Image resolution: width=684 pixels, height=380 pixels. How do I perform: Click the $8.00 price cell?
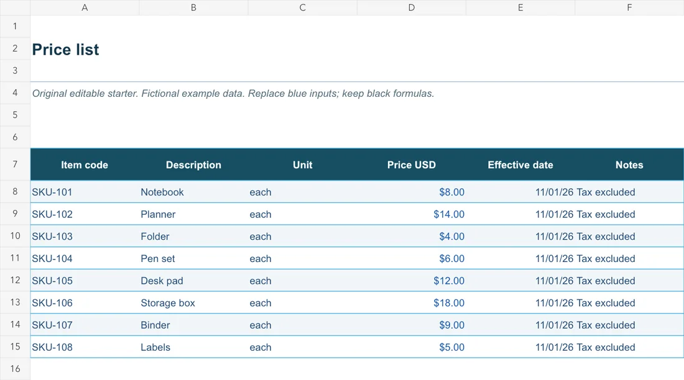coord(412,192)
